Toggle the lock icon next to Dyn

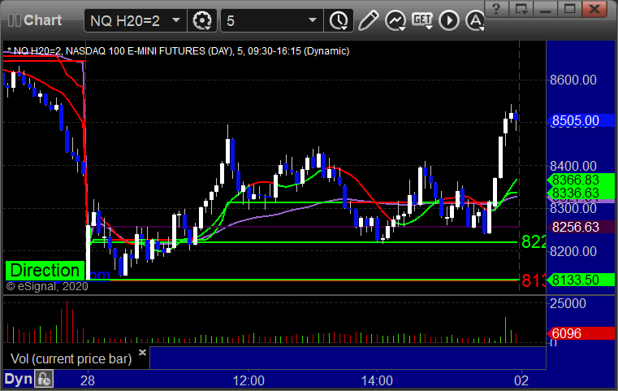(x=44, y=379)
